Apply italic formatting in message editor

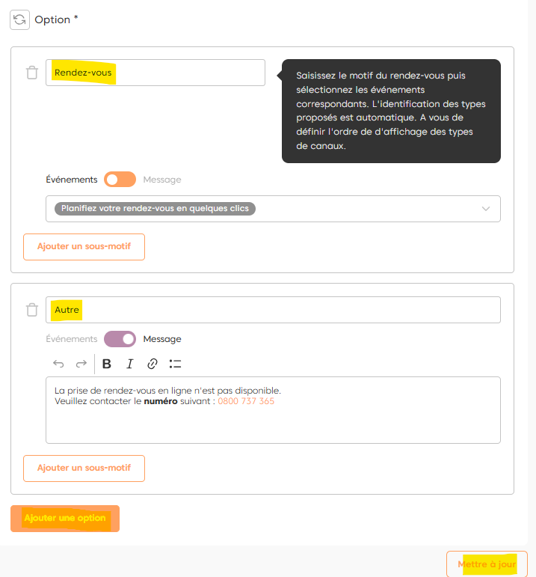pos(129,364)
